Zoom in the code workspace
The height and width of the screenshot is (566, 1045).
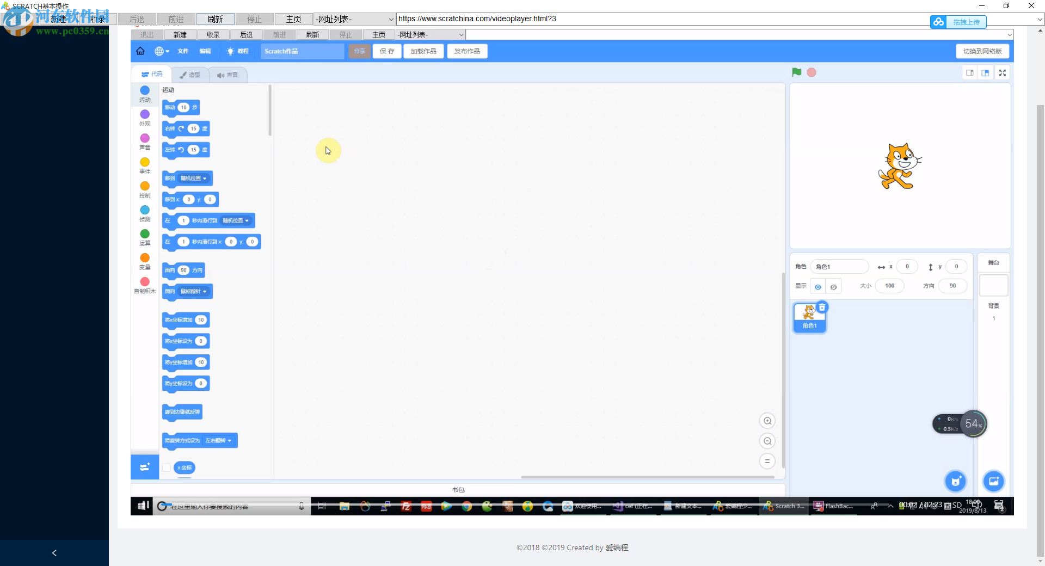pyautogui.click(x=767, y=421)
